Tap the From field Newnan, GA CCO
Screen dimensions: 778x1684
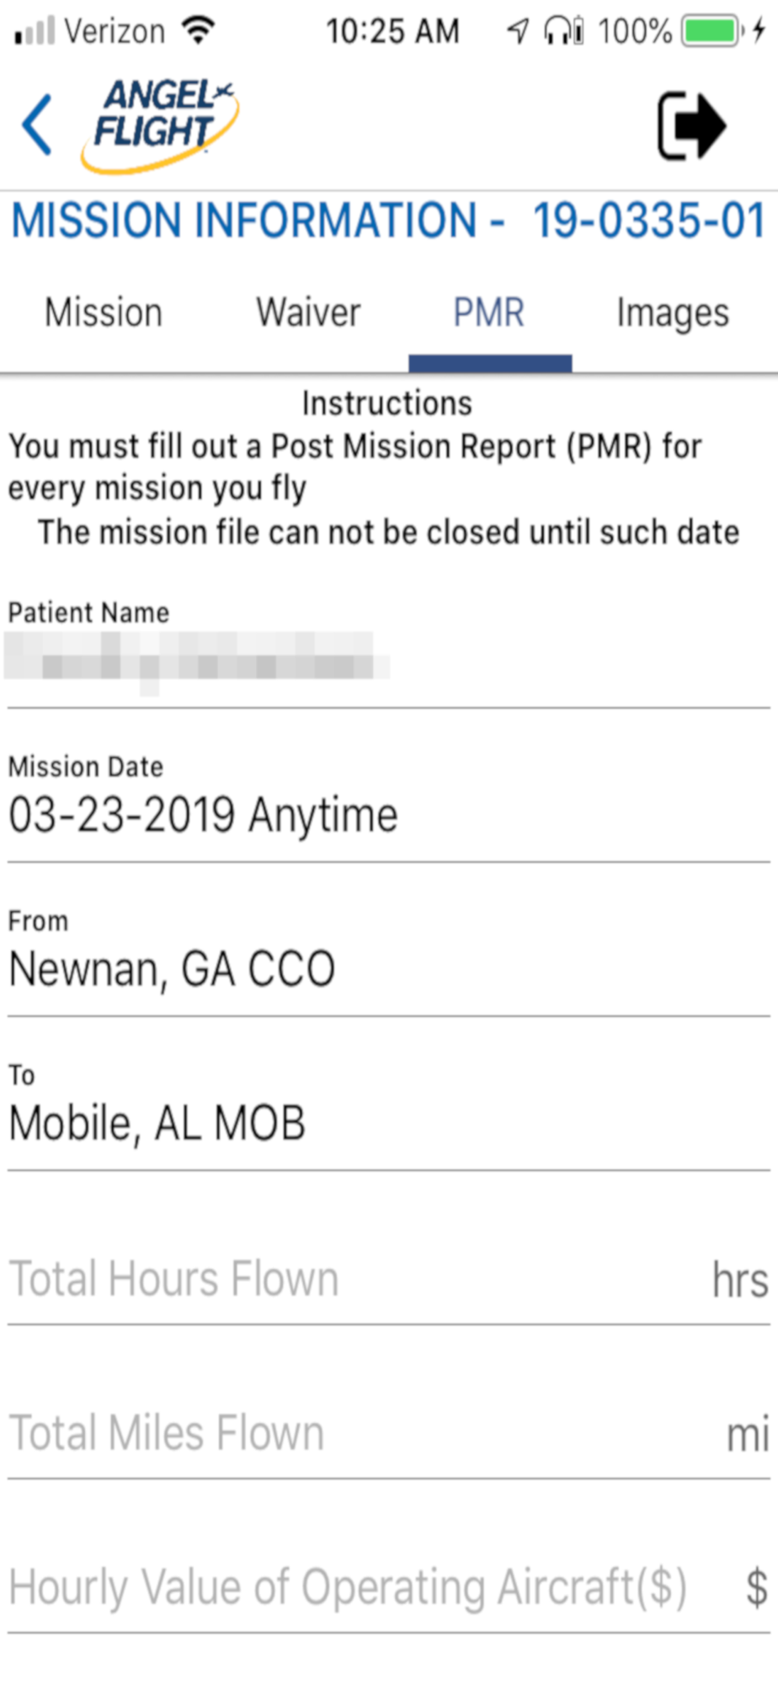(172, 969)
